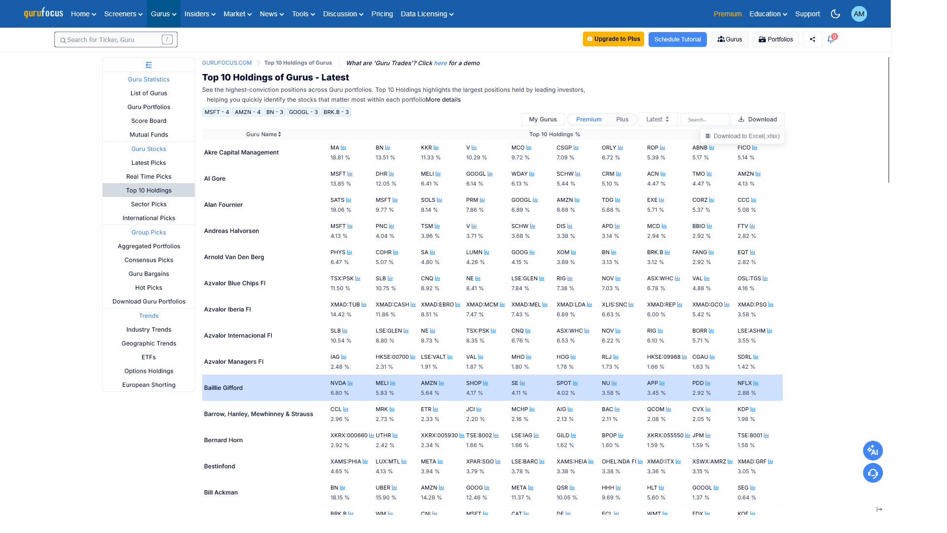The width and height of the screenshot is (947, 533).
Task: Click Upgrade to Plus button
Action: point(613,39)
